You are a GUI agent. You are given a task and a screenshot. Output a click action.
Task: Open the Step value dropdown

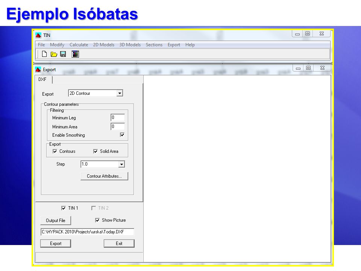[121, 164]
